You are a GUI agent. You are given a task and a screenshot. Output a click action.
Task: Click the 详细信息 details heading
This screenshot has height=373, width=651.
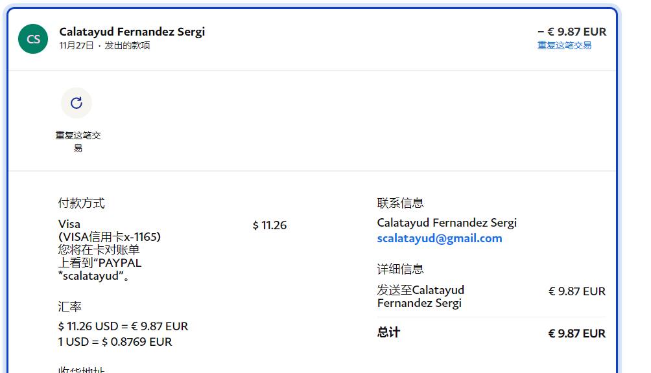tap(400, 269)
